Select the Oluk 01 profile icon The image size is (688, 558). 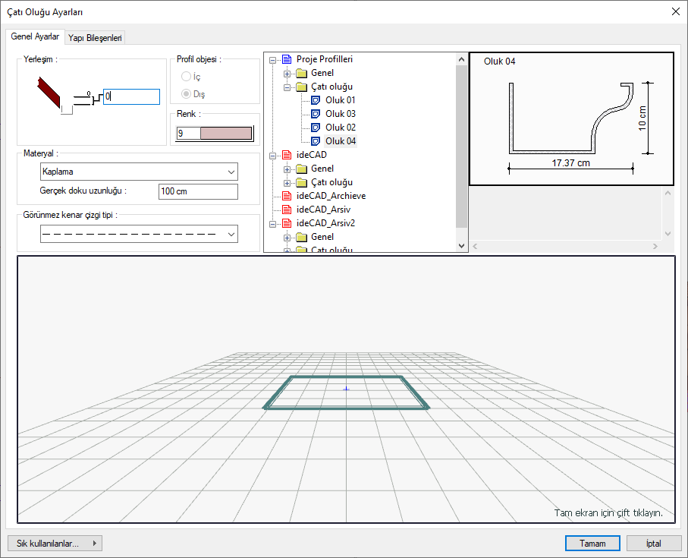coord(316,100)
